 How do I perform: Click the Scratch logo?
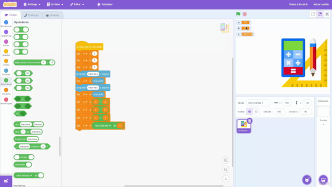point(10,4)
